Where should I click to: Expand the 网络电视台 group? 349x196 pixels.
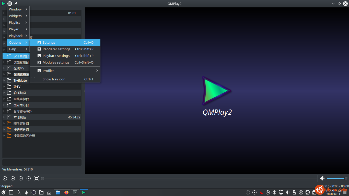click(x=4, y=99)
